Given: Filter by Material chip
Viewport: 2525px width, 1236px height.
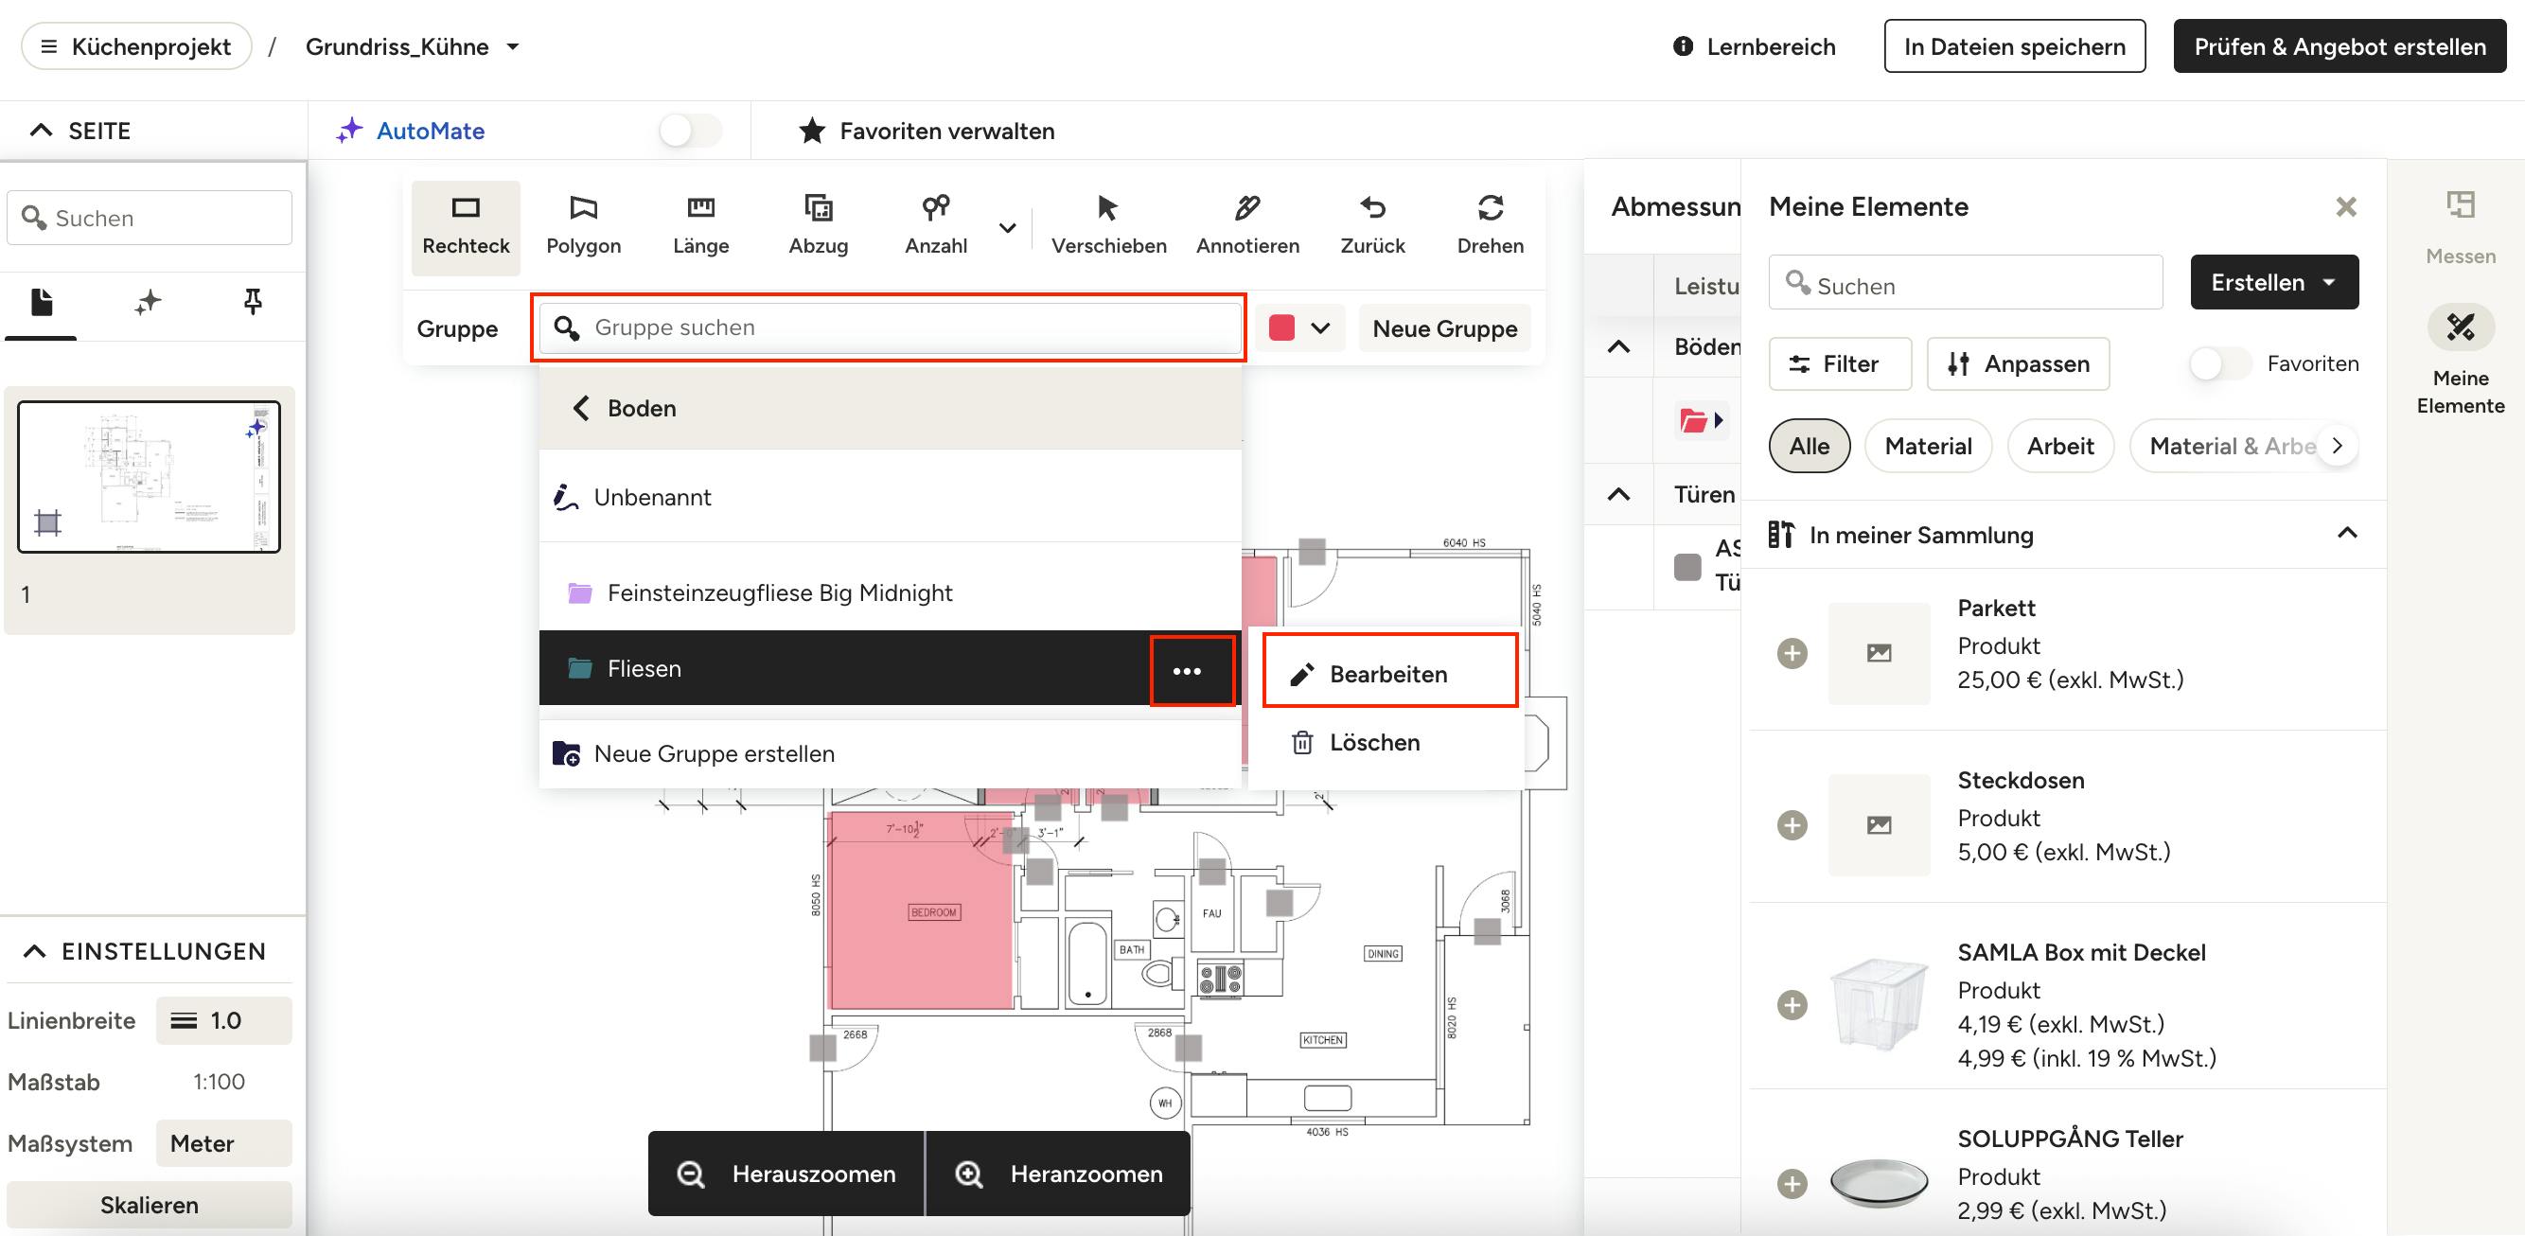Looking at the screenshot, I should tap(1928, 446).
